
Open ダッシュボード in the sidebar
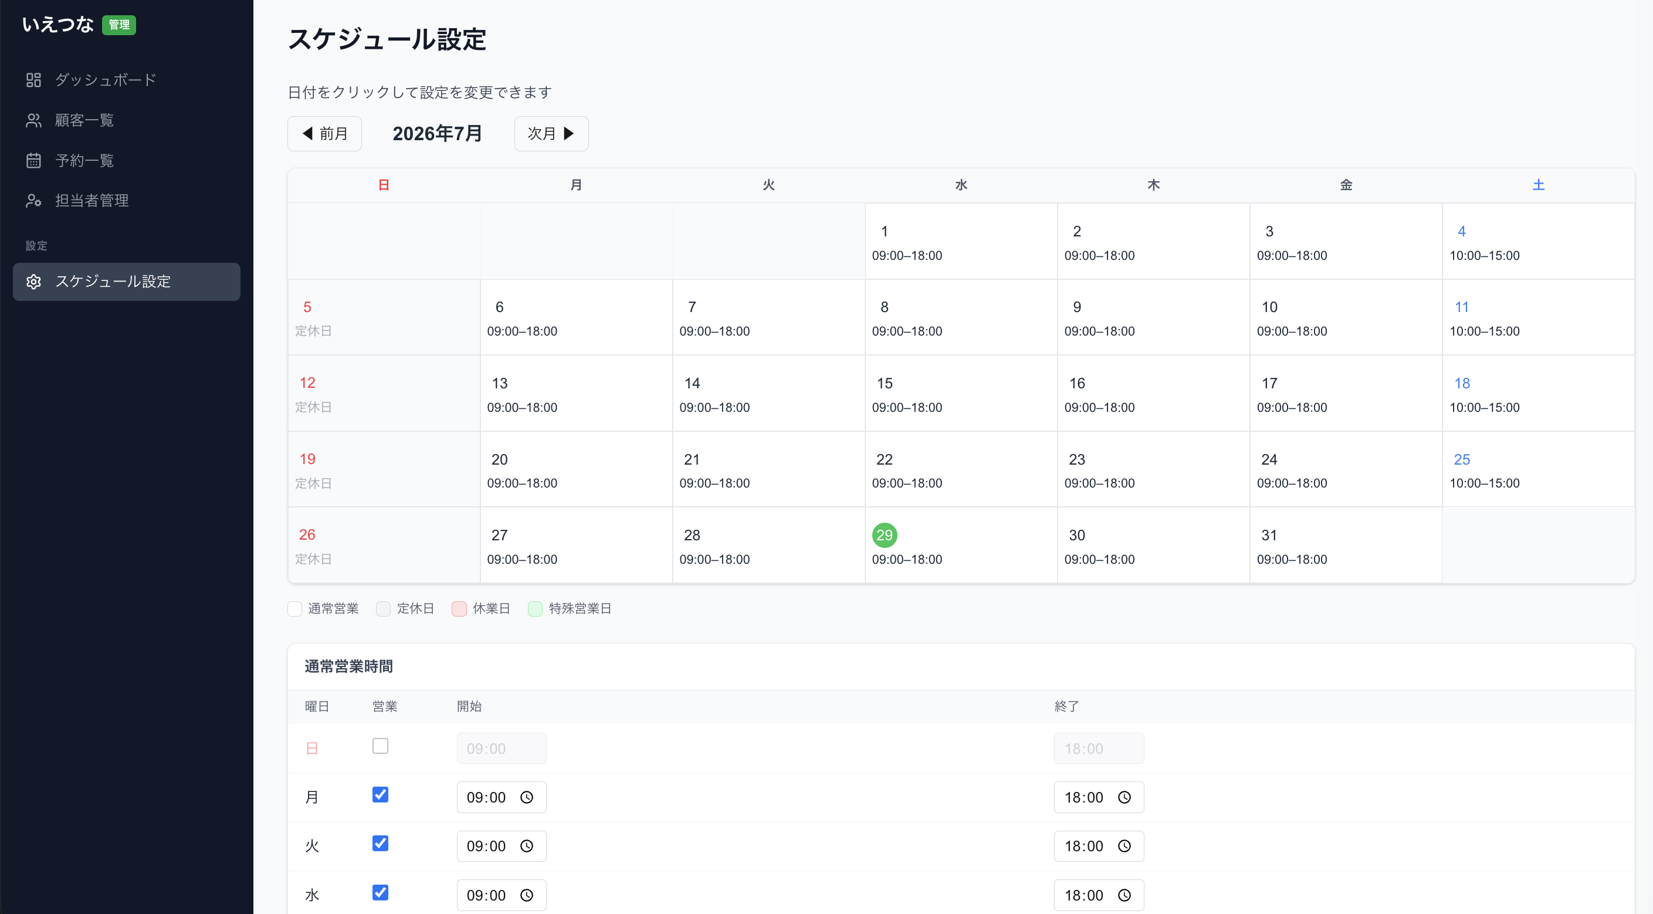click(127, 80)
